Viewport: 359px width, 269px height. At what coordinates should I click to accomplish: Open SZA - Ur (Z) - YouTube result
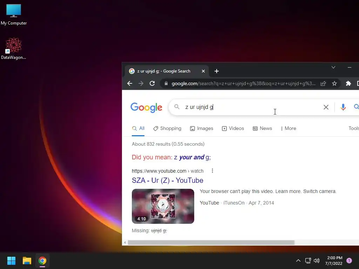[x=167, y=180]
